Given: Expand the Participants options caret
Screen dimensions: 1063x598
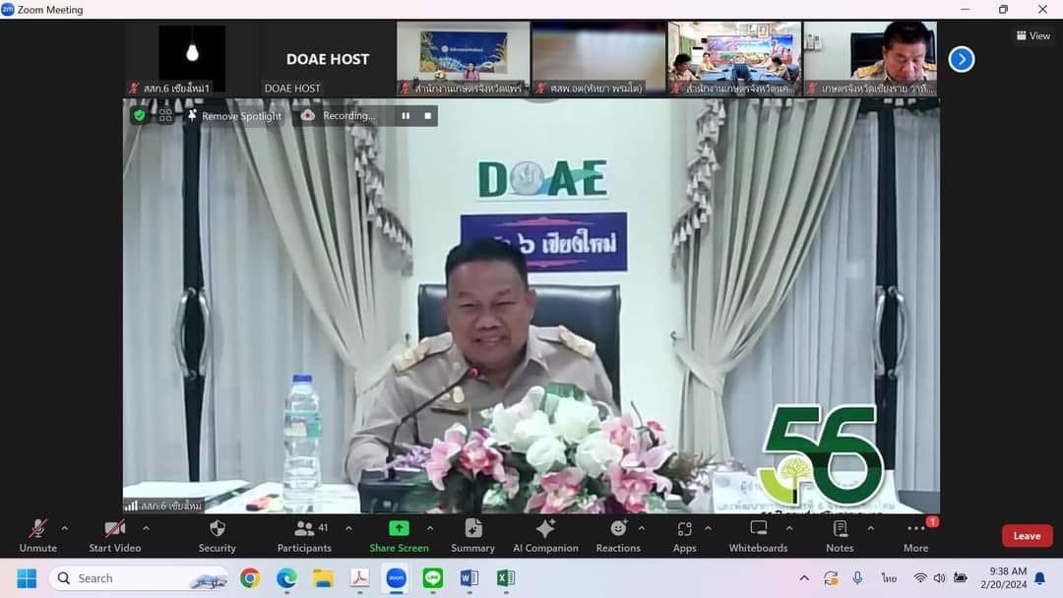Looking at the screenshot, I should pyautogui.click(x=348, y=528).
